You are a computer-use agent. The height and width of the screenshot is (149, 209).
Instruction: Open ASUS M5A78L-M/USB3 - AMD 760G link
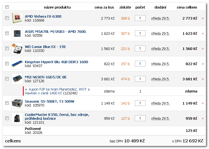pyautogui.click(x=55, y=32)
